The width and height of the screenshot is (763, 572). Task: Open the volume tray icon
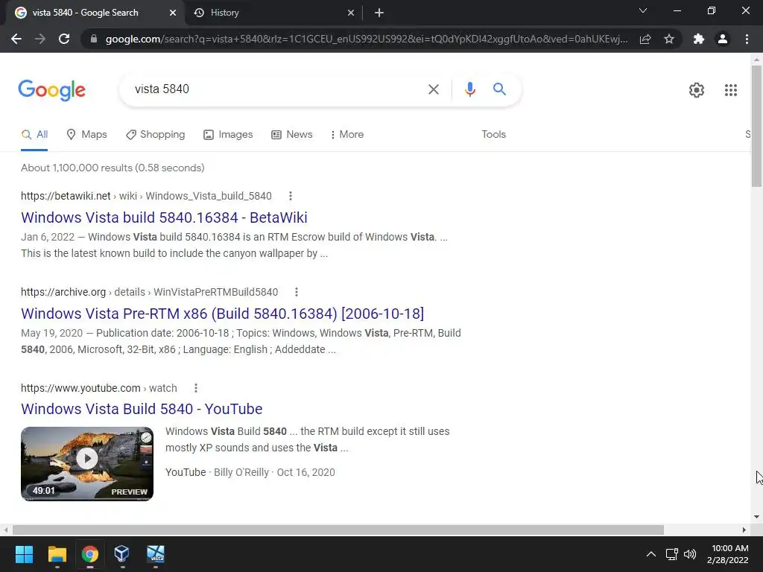coord(690,554)
